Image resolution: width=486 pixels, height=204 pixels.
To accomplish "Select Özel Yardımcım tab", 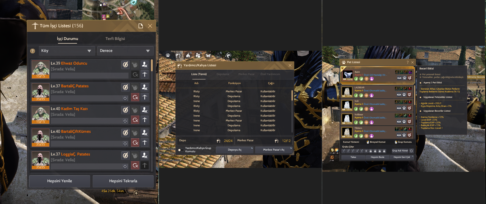I will 270,74.
